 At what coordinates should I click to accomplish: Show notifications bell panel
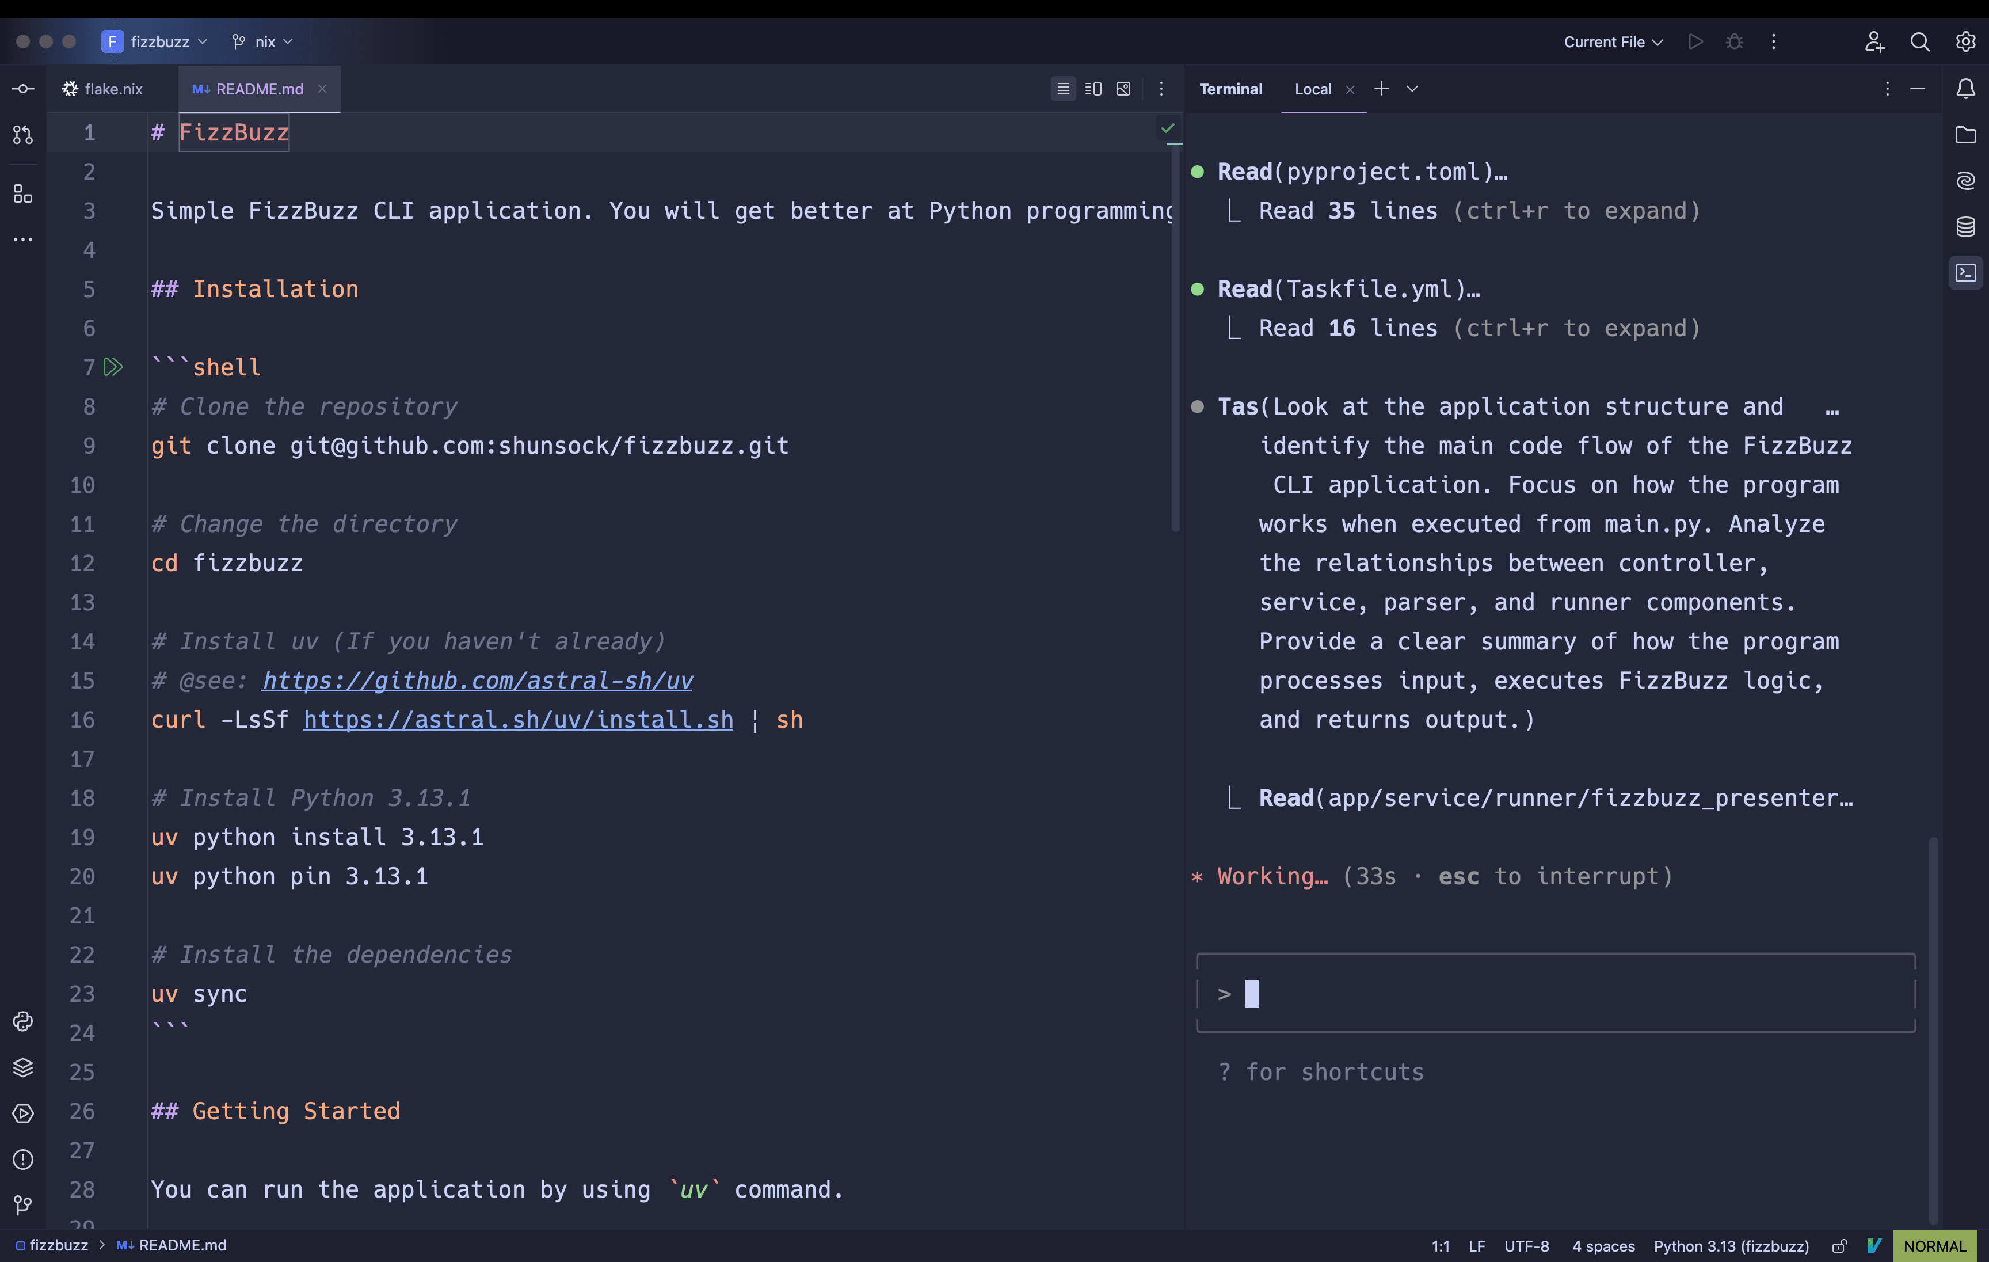click(1966, 89)
